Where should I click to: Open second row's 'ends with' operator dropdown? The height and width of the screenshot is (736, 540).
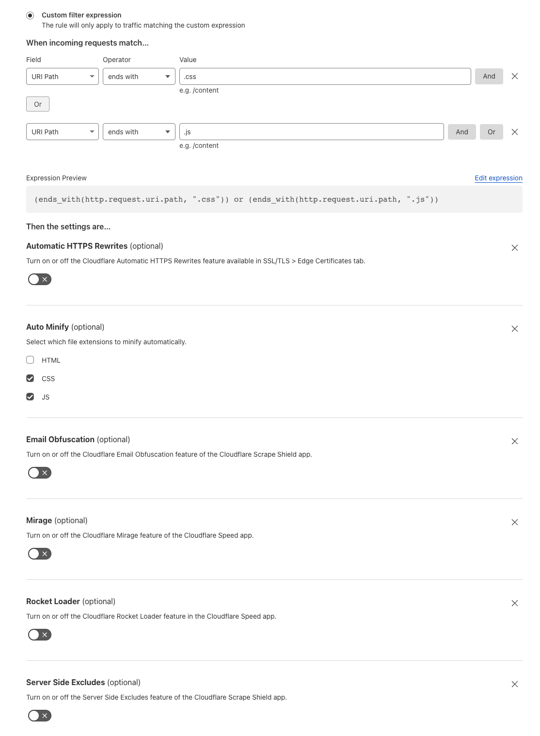coord(139,132)
